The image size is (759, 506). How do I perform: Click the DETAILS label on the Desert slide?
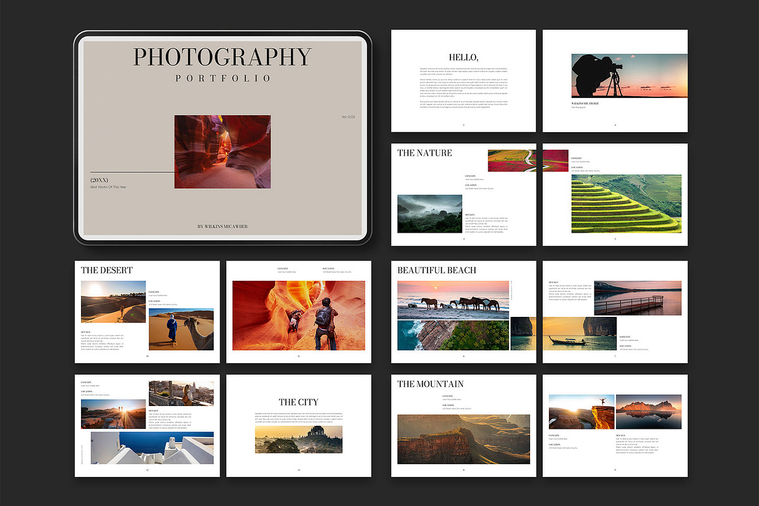click(x=86, y=331)
